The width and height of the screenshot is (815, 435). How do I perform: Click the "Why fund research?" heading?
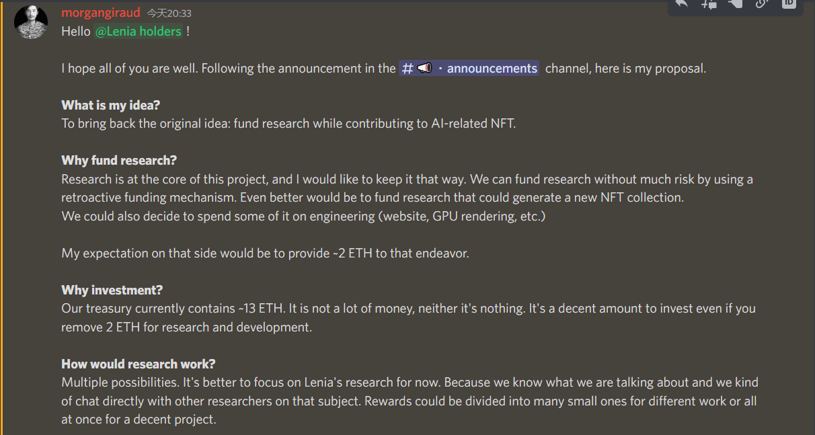click(x=118, y=161)
